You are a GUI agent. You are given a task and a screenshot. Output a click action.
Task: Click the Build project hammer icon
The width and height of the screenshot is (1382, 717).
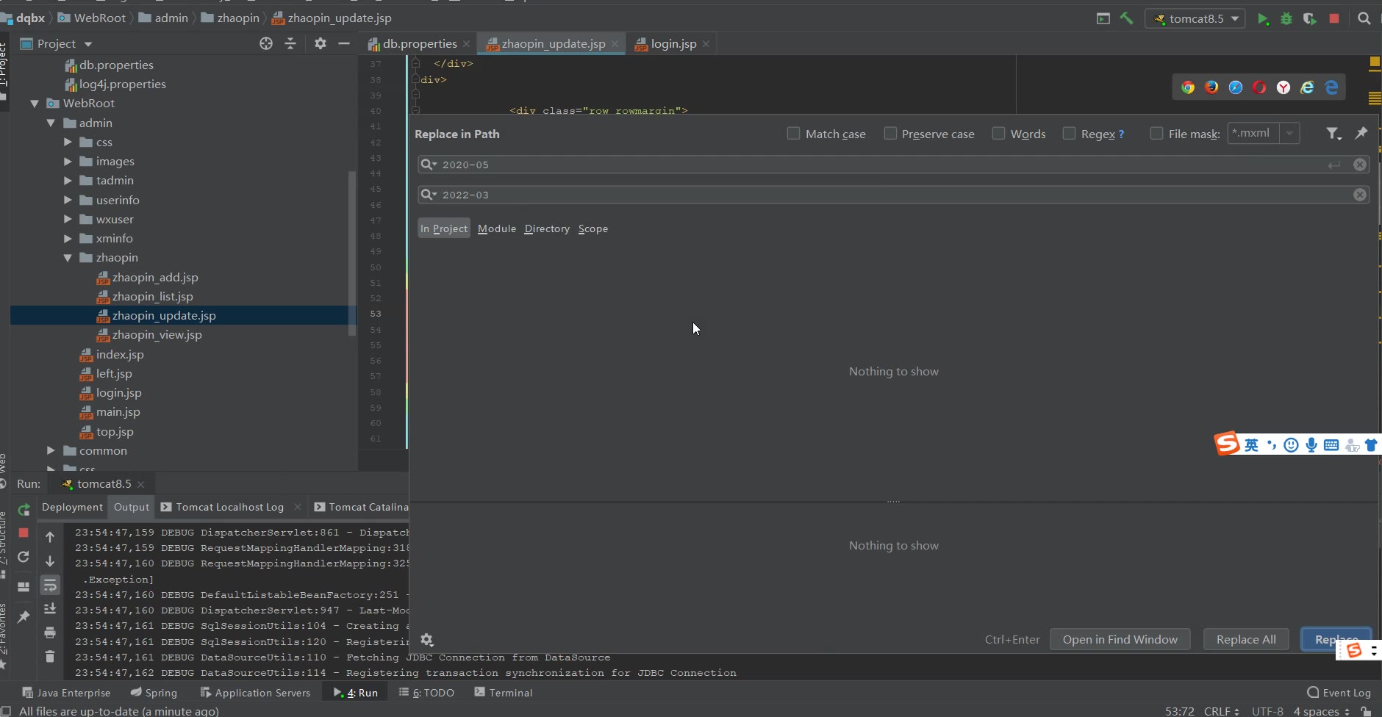coord(1126,18)
